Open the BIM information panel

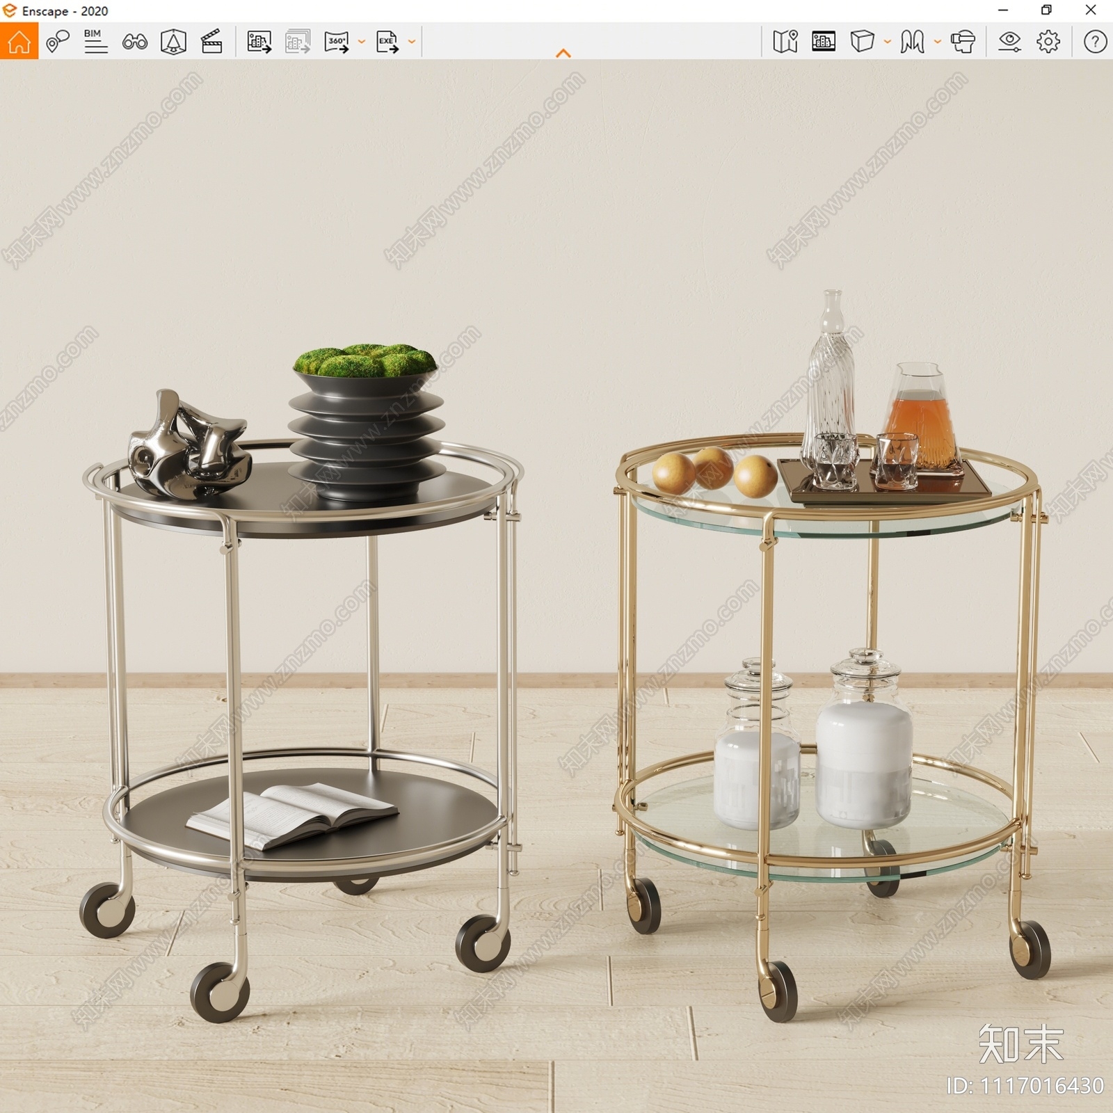[95, 42]
